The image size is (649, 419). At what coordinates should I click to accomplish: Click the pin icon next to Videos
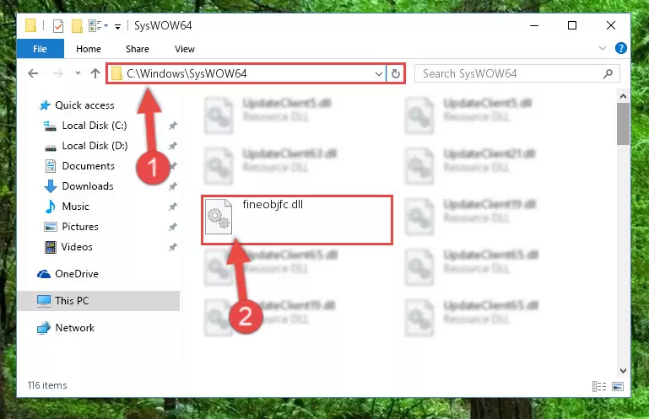pyautogui.click(x=173, y=247)
